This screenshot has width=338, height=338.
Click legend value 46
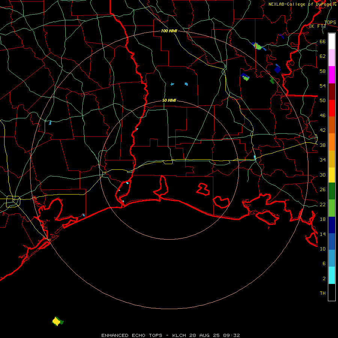click(x=323, y=116)
